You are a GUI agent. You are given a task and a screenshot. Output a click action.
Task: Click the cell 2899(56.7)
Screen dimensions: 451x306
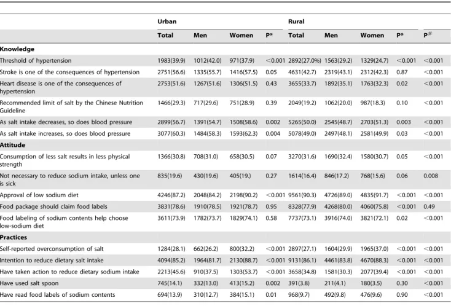pyautogui.click(x=171, y=122)
